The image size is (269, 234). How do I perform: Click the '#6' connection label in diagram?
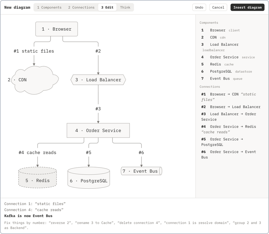(x=141, y=152)
